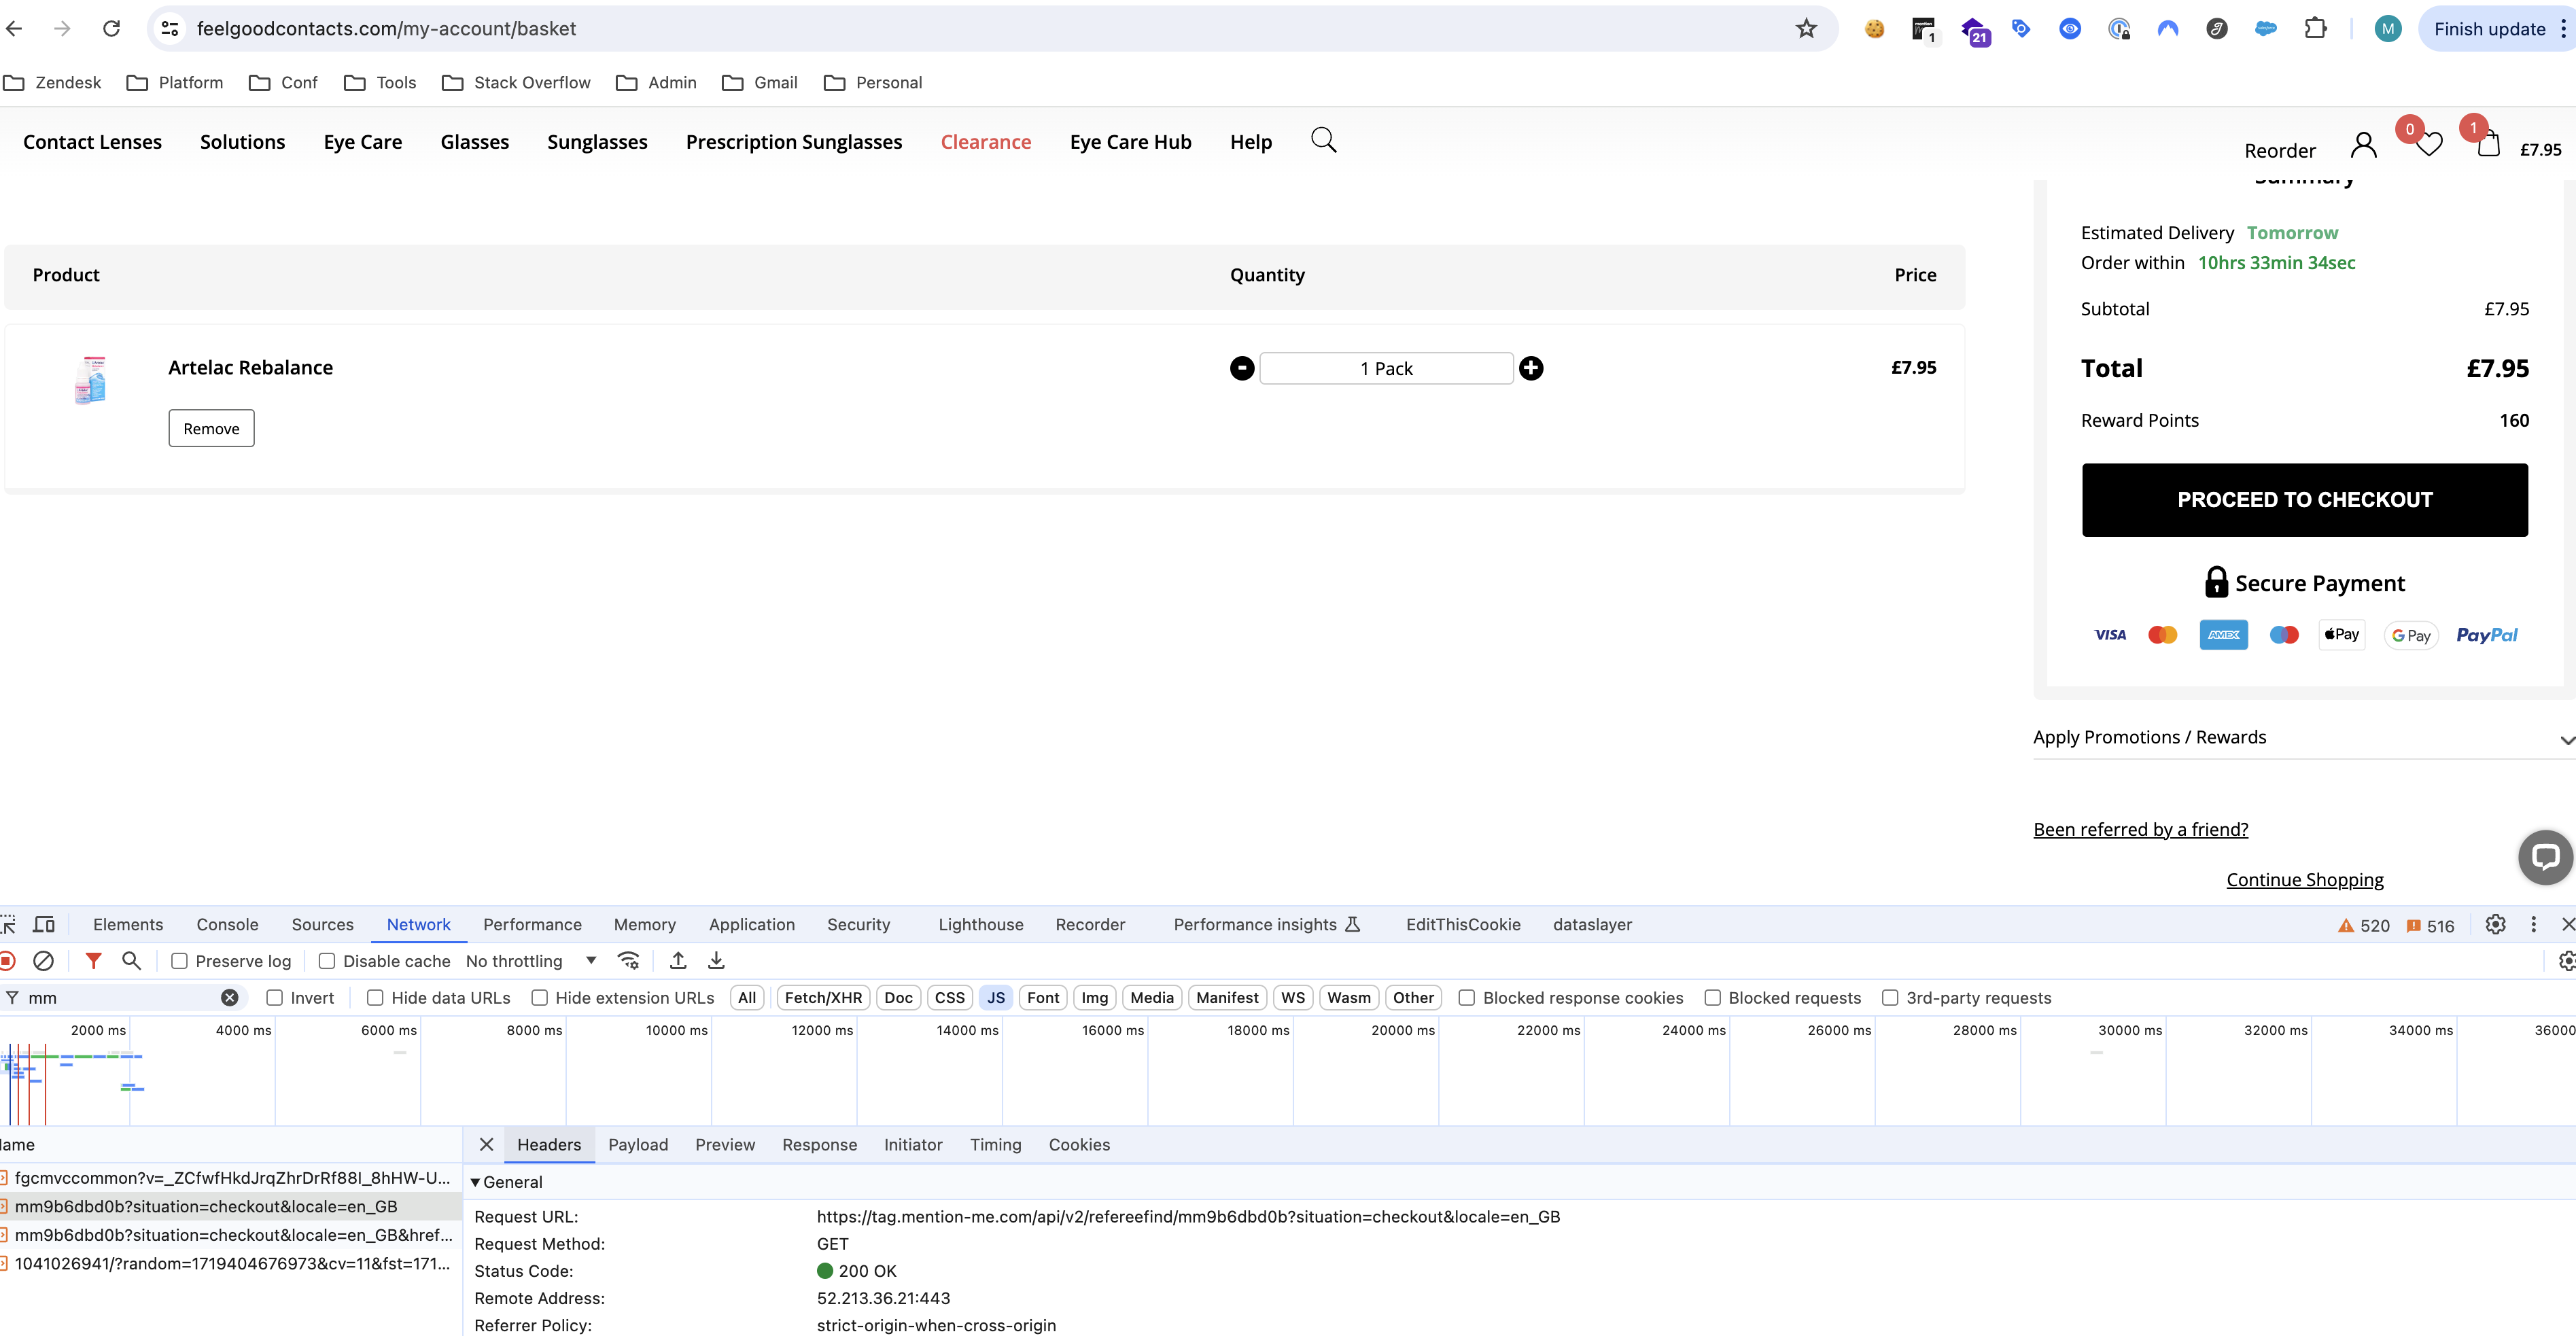Switch to the Console tab
2576x1336 pixels.
pos(227,924)
